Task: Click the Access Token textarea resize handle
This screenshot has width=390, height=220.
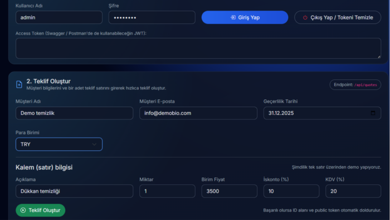Action: point(379,57)
